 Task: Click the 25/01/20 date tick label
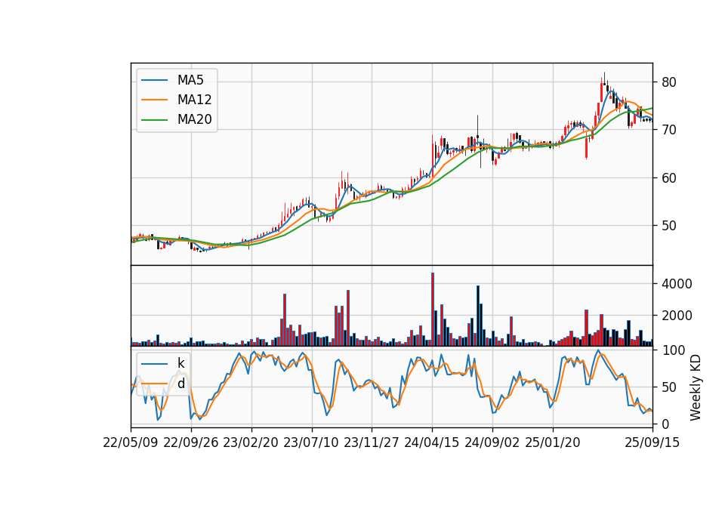coord(553,442)
